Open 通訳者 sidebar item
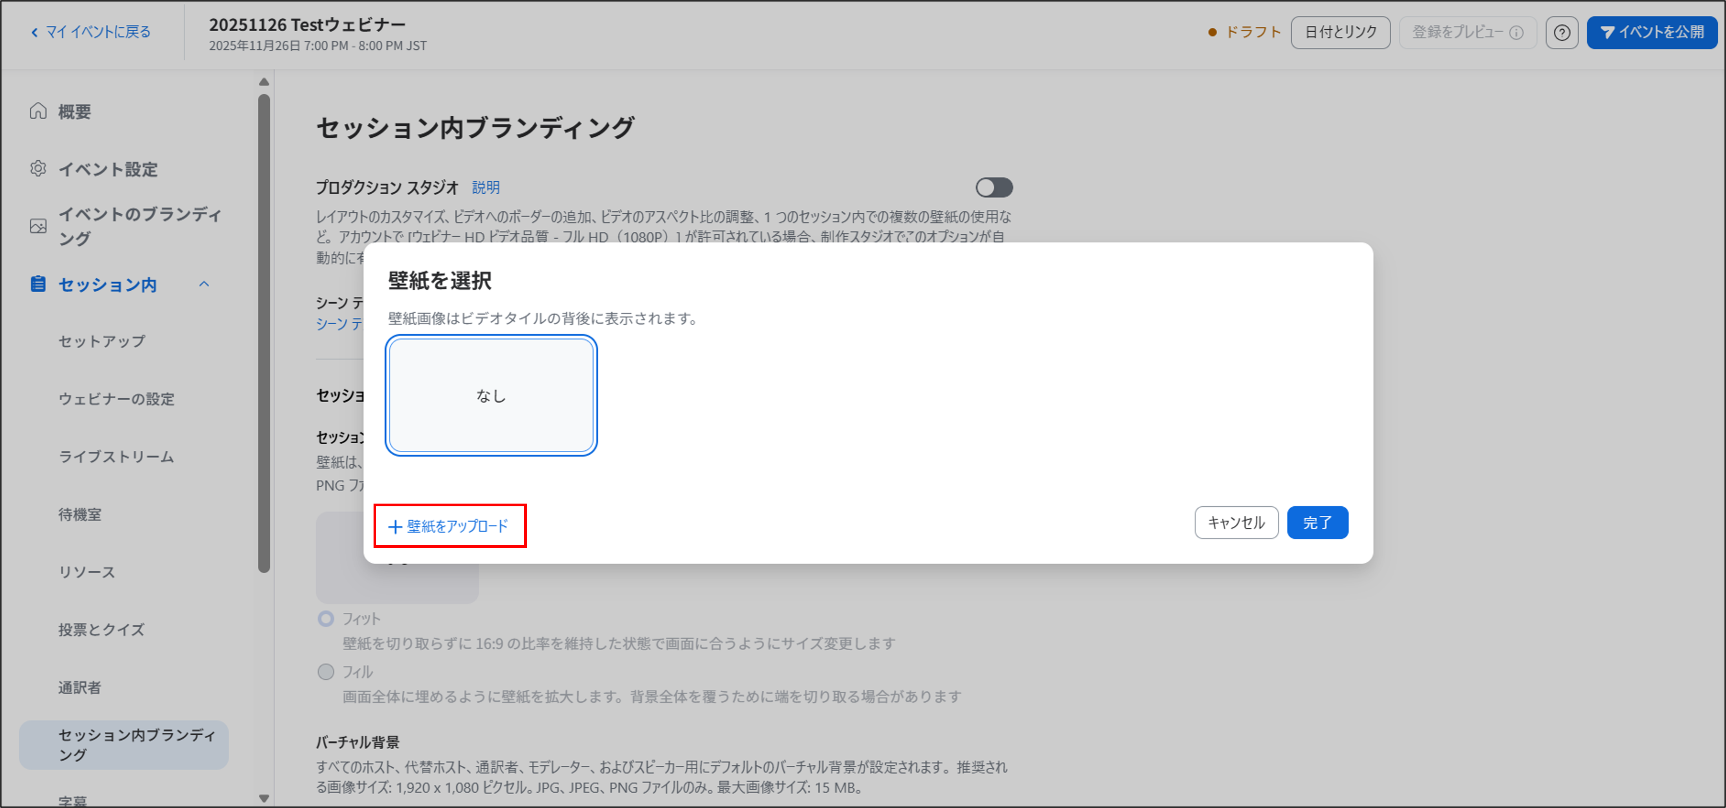The height and width of the screenshot is (808, 1726). pyautogui.click(x=80, y=687)
